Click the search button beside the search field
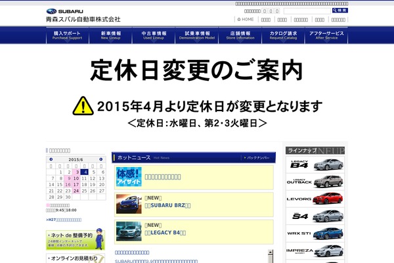Image resolution: width=394 pixels, height=263 pixels. pyautogui.click(x=339, y=11)
